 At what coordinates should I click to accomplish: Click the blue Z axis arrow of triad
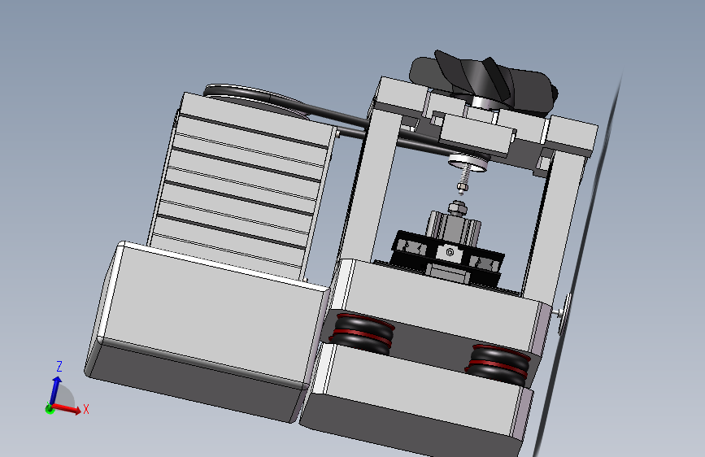(x=56, y=390)
